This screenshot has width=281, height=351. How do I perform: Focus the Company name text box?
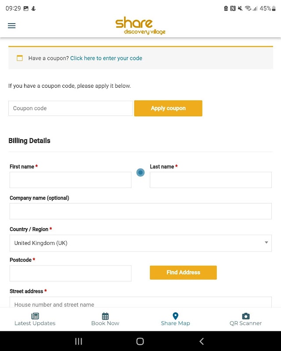pos(140,211)
